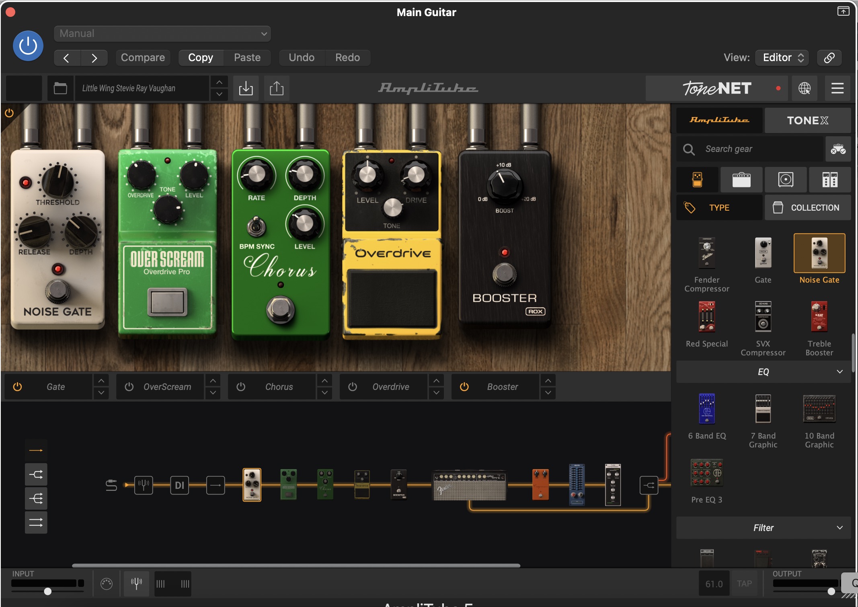Flip the Chorus BPM SYNC switch

point(256,227)
